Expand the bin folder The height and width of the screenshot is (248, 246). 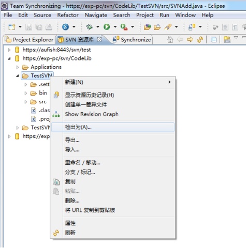tap(26, 93)
